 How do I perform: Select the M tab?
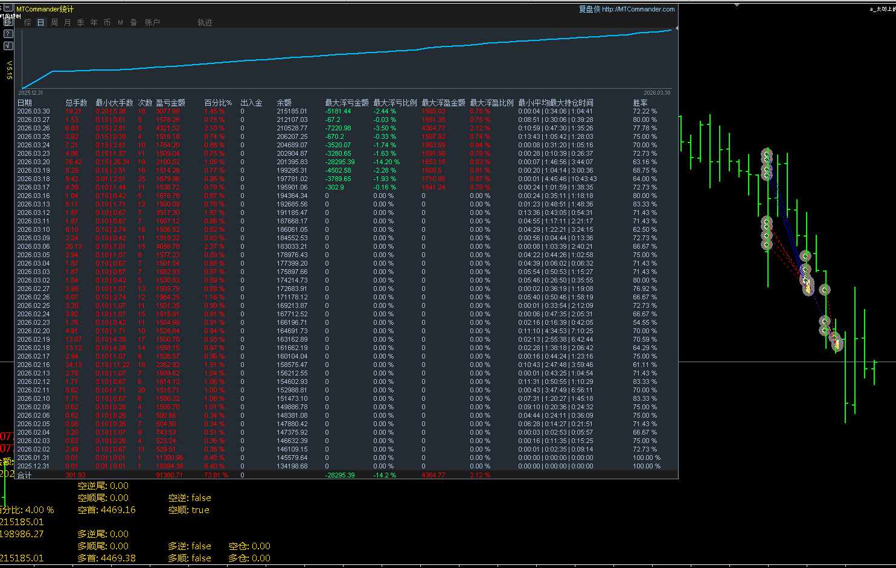coord(121,22)
